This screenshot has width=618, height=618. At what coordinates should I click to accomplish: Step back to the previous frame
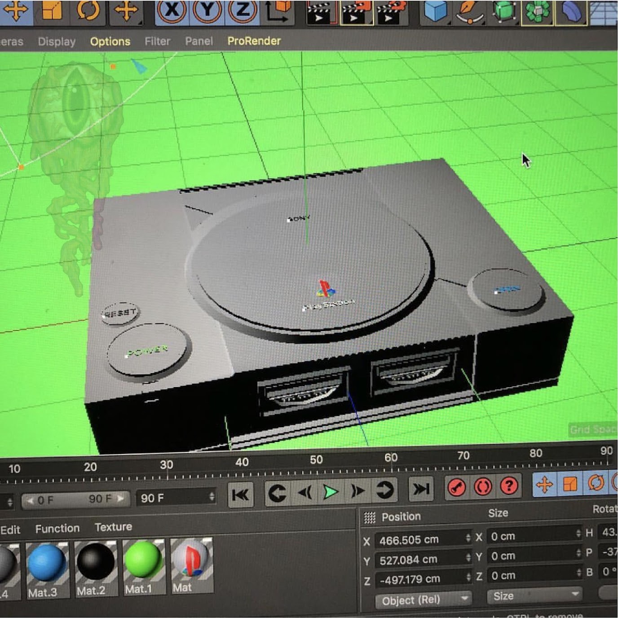[x=305, y=493]
